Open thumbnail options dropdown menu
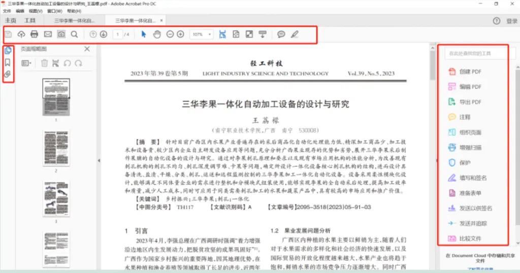Screen dimensions: 520x273 26,63
